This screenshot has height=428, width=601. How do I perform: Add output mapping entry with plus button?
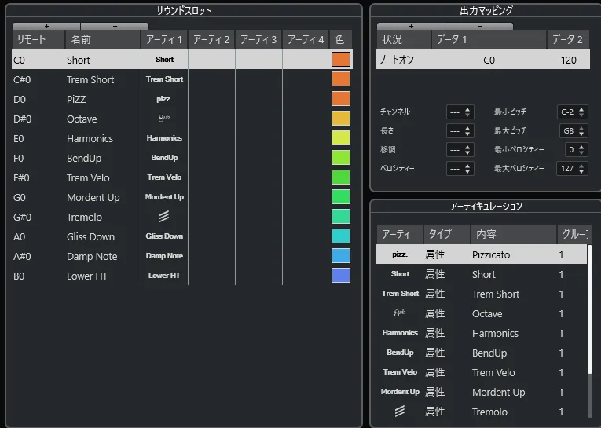tap(411, 26)
